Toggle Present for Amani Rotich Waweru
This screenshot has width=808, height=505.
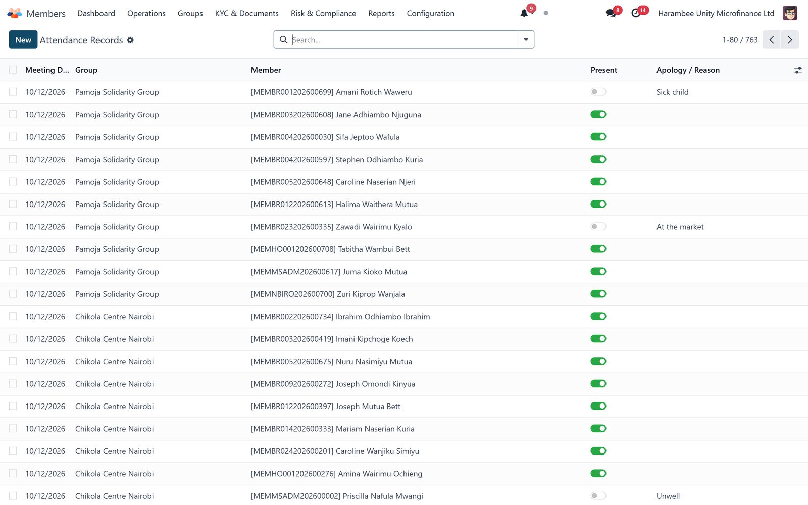click(598, 92)
